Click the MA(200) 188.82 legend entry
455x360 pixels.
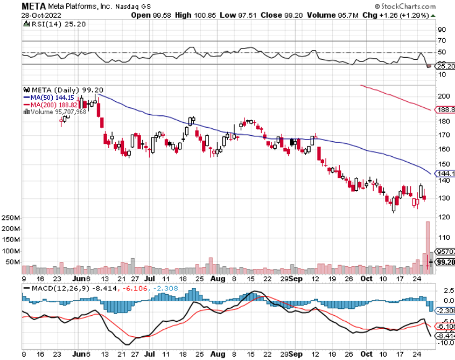[x=54, y=105]
